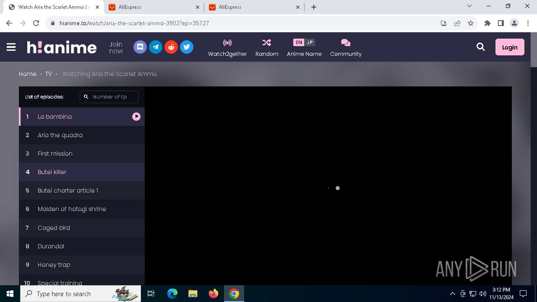Open Chrome profile menu

click(514, 23)
